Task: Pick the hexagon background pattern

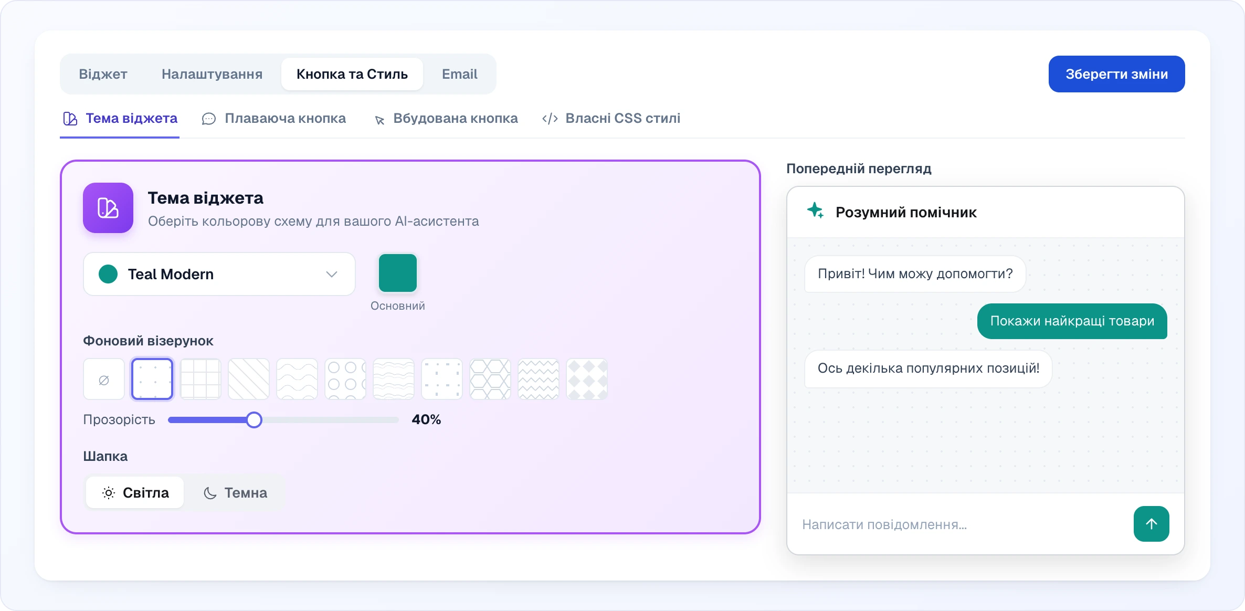Action: (x=490, y=379)
